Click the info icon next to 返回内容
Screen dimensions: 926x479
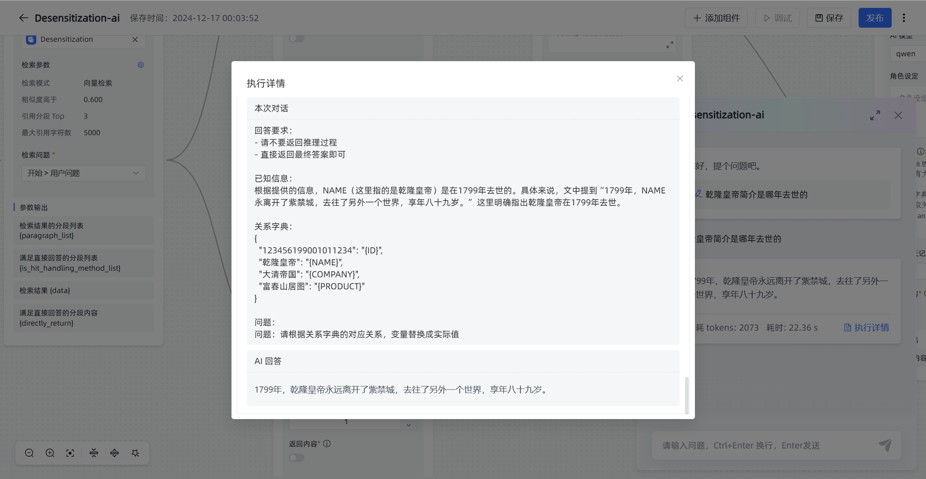[327, 443]
